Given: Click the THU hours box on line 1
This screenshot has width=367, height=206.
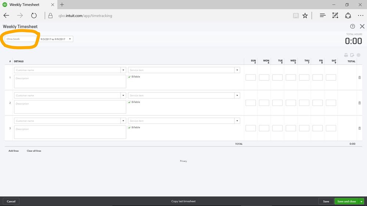Looking at the screenshot, I should (304, 78).
